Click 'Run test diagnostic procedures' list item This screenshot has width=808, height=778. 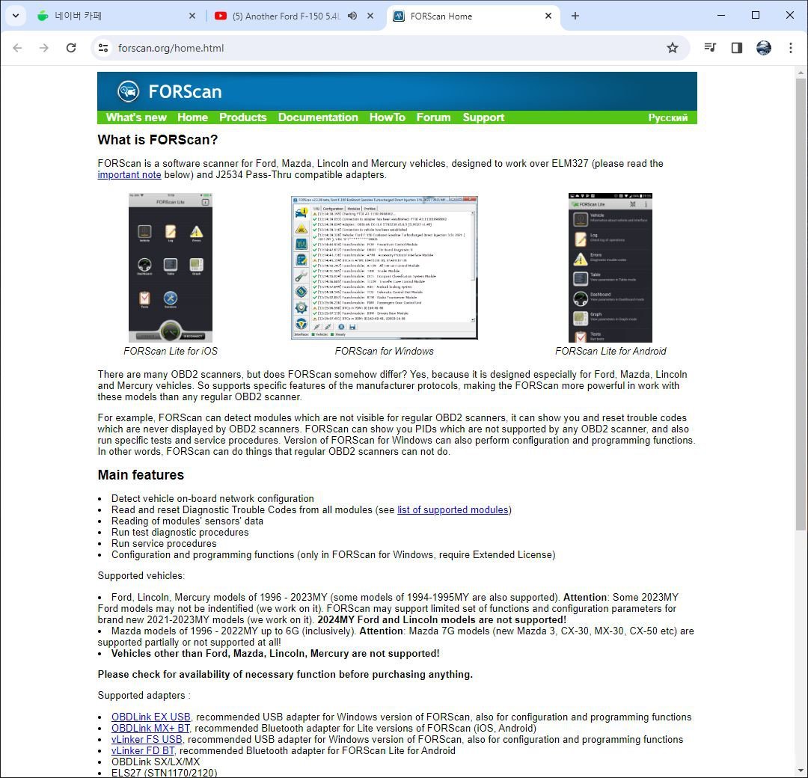(x=180, y=532)
